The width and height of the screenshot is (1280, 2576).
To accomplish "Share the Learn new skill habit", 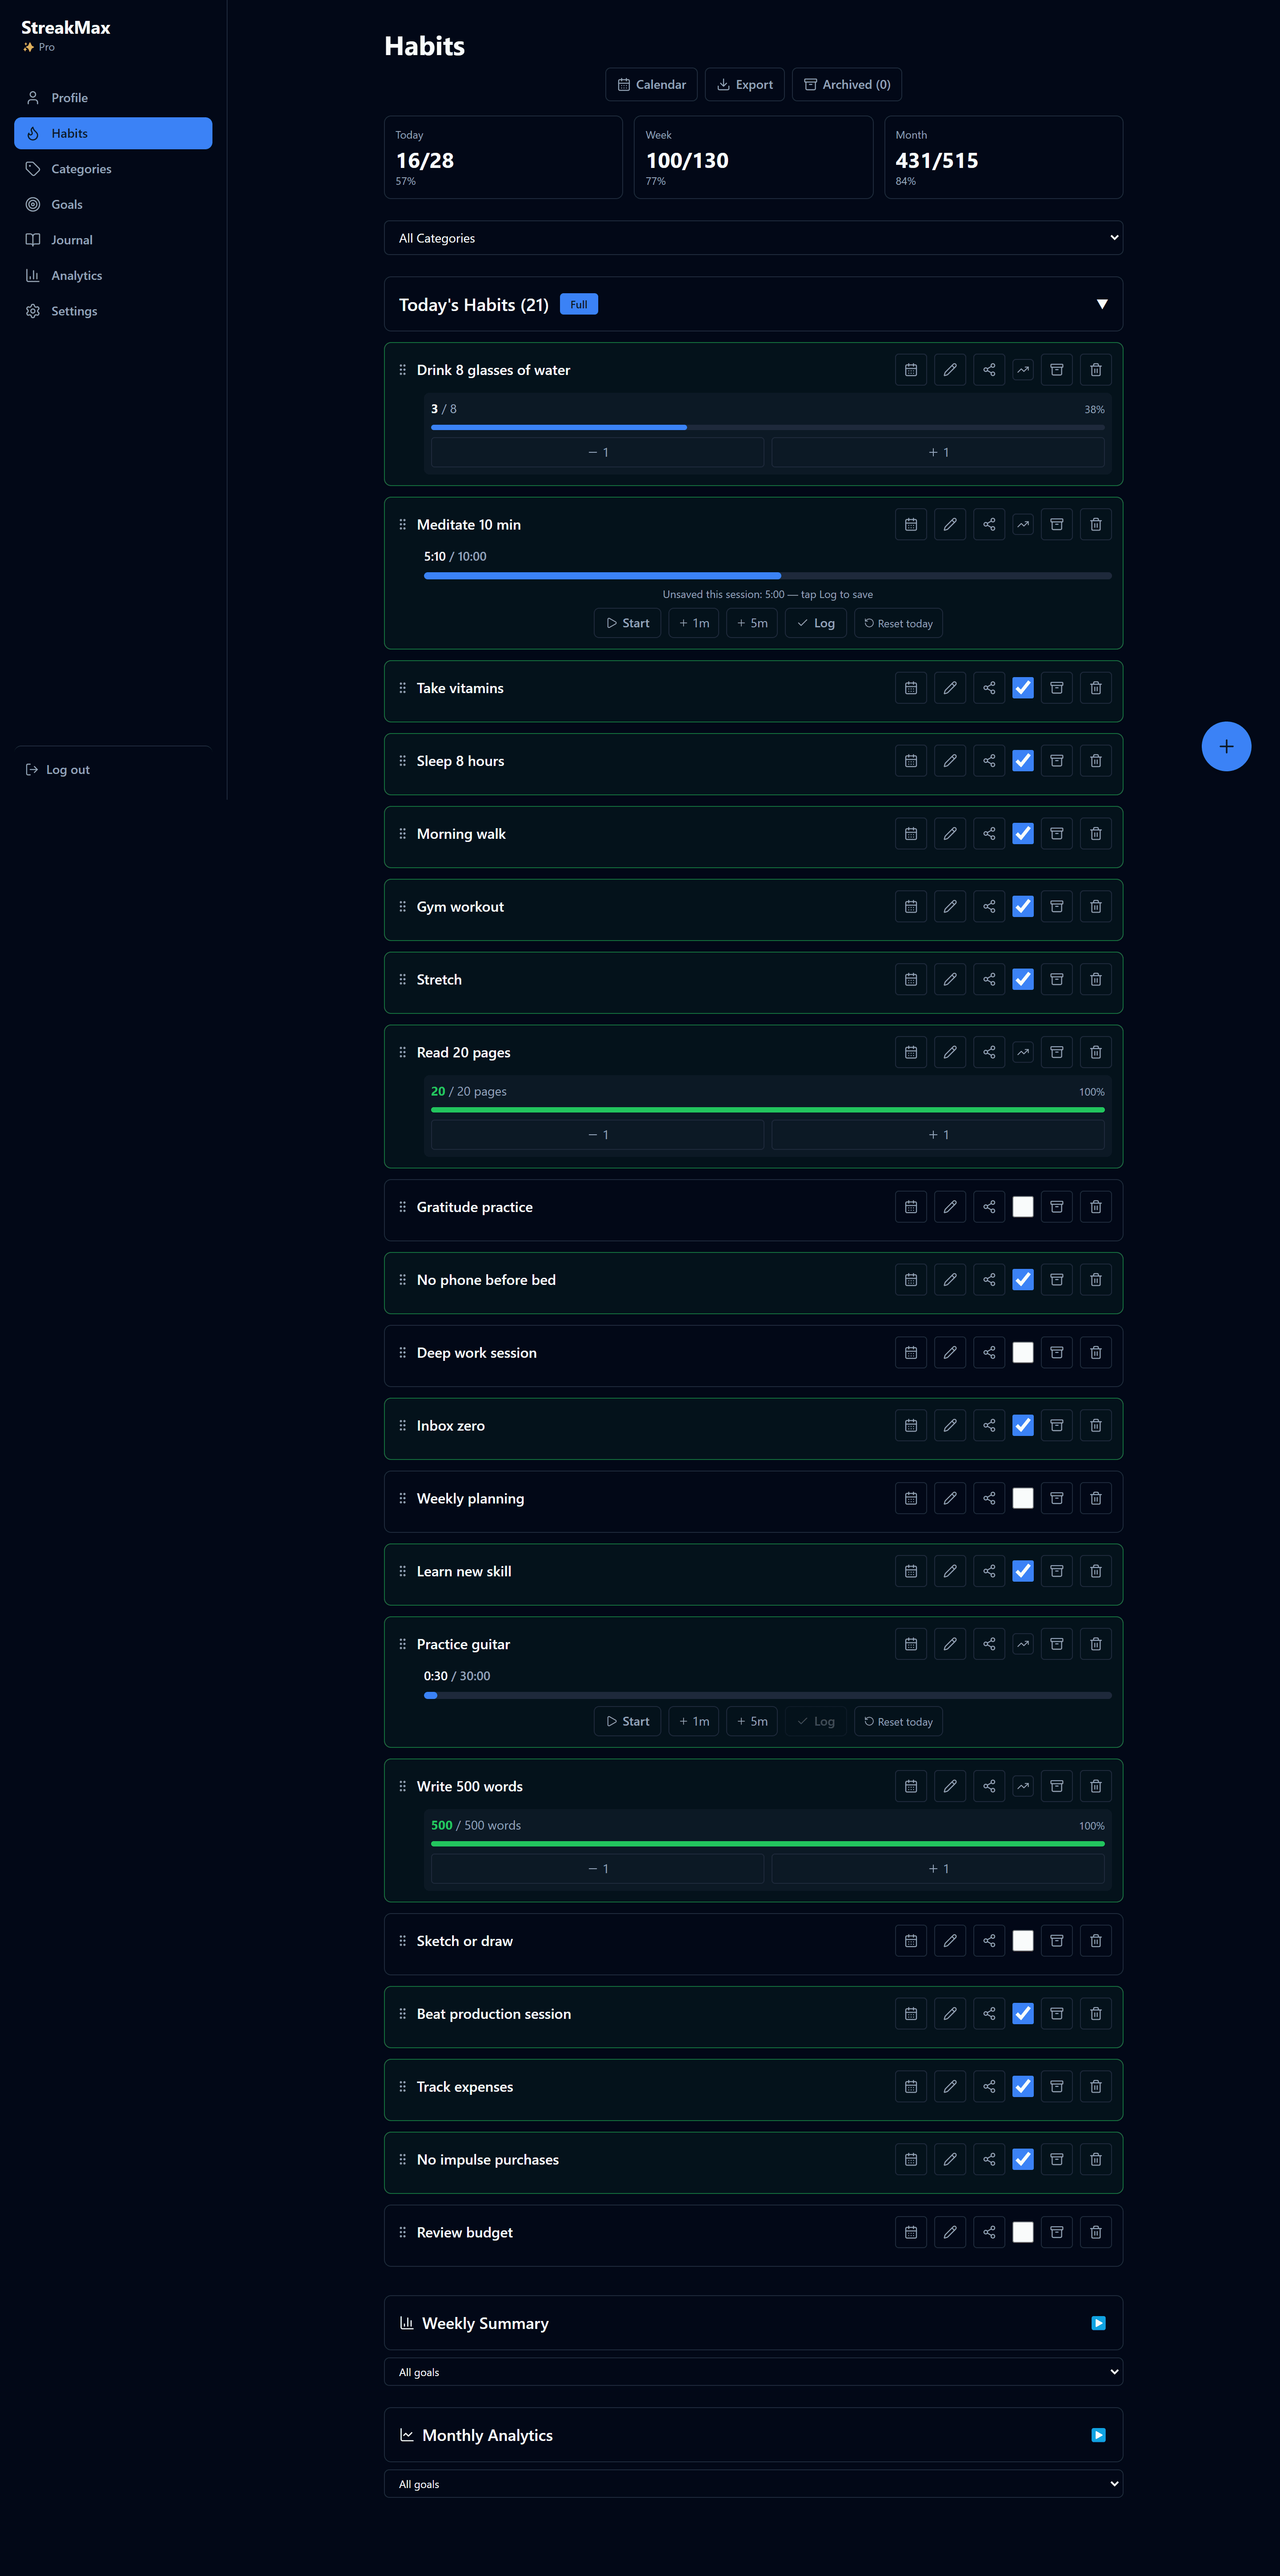I will 988,1571.
